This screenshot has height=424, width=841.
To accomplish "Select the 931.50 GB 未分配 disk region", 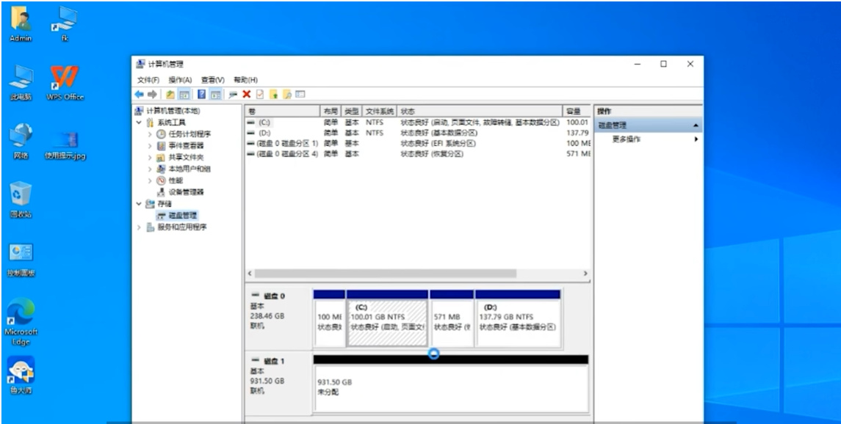I will 450,387.
